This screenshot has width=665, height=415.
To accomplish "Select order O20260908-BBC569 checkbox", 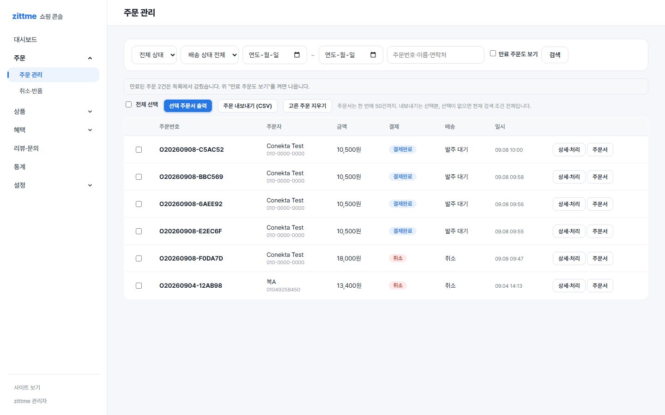I will coord(139,177).
